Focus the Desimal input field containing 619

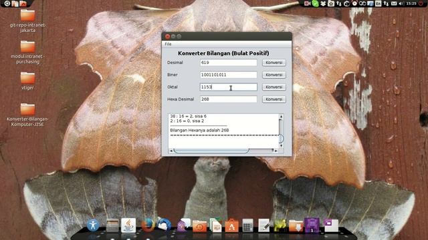point(228,63)
